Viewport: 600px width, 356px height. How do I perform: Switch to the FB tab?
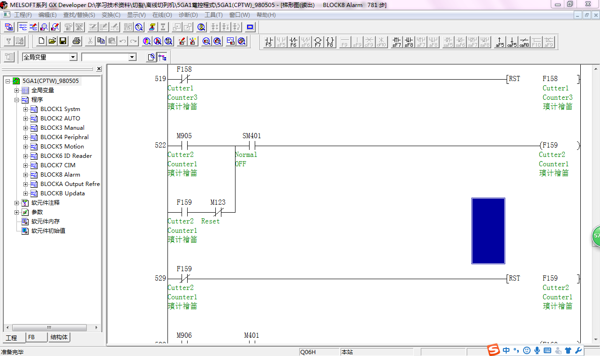(31, 337)
